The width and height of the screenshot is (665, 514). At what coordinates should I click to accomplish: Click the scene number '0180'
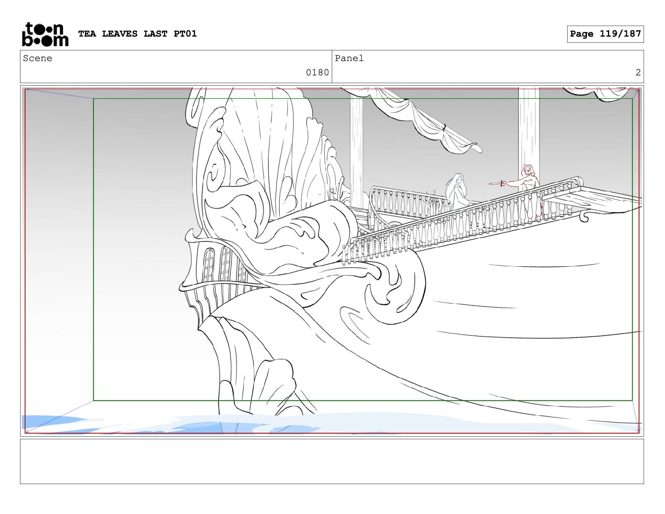coord(317,73)
